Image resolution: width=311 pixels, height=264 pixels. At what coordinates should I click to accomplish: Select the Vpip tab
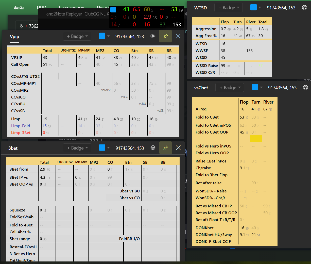(x=14, y=37)
